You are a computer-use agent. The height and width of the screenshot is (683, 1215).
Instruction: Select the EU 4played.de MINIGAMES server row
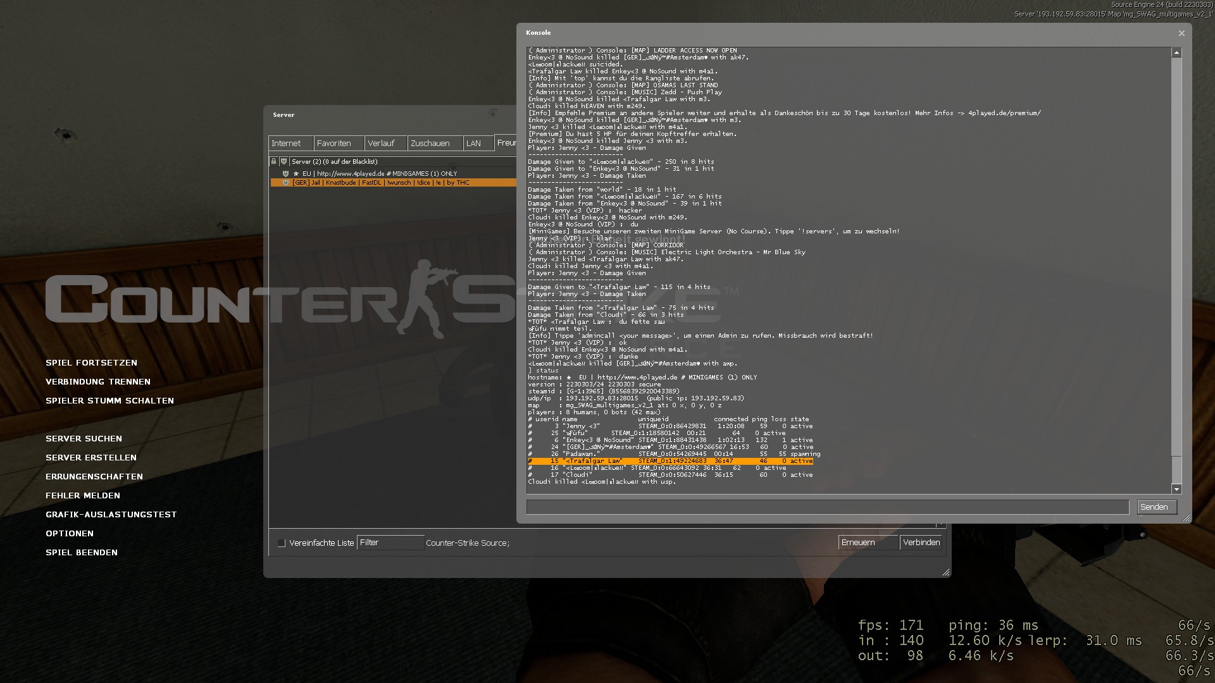pyautogui.click(x=394, y=173)
